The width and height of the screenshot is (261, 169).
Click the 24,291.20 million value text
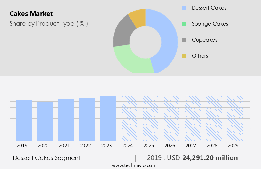click(210, 158)
